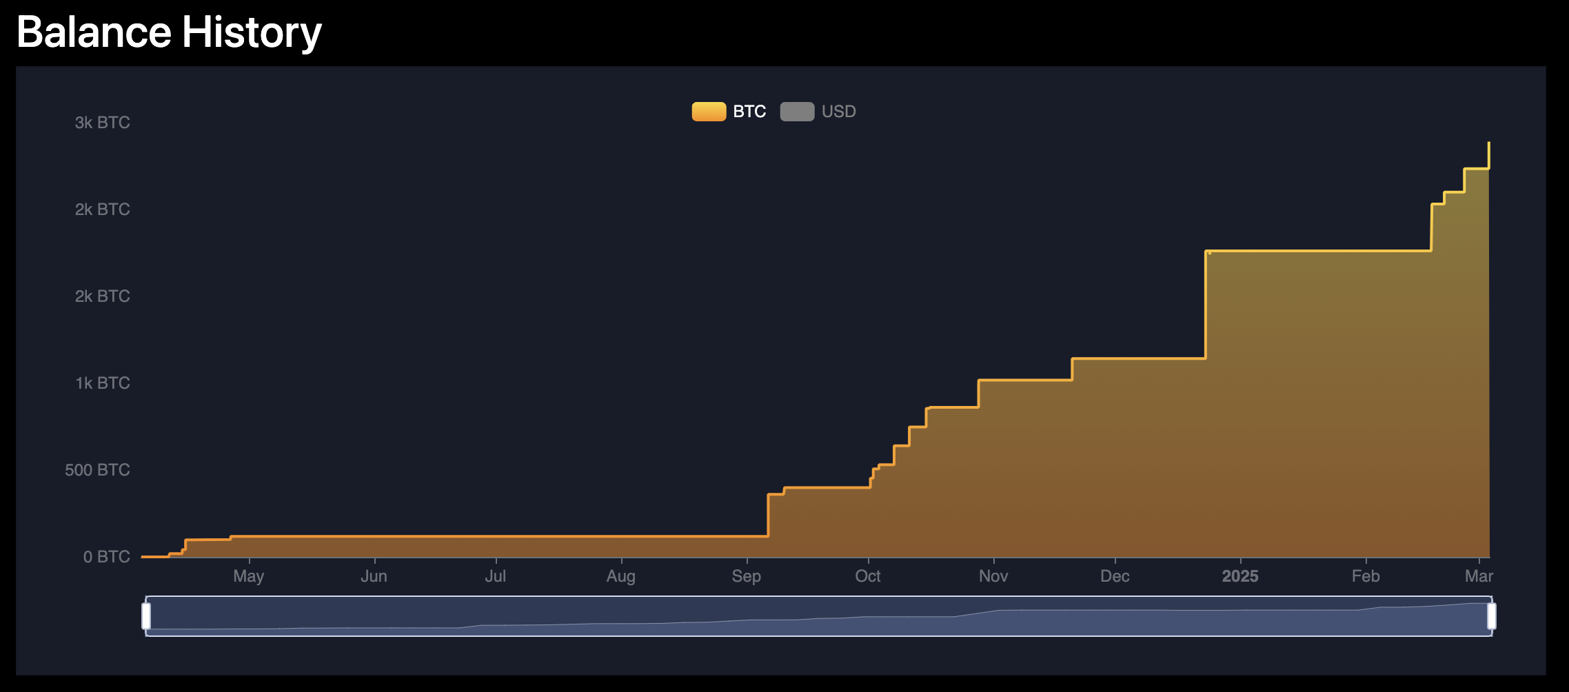Select the Feb label on the time axis
The width and height of the screenshot is (1569, 692).
[1365, 576]
